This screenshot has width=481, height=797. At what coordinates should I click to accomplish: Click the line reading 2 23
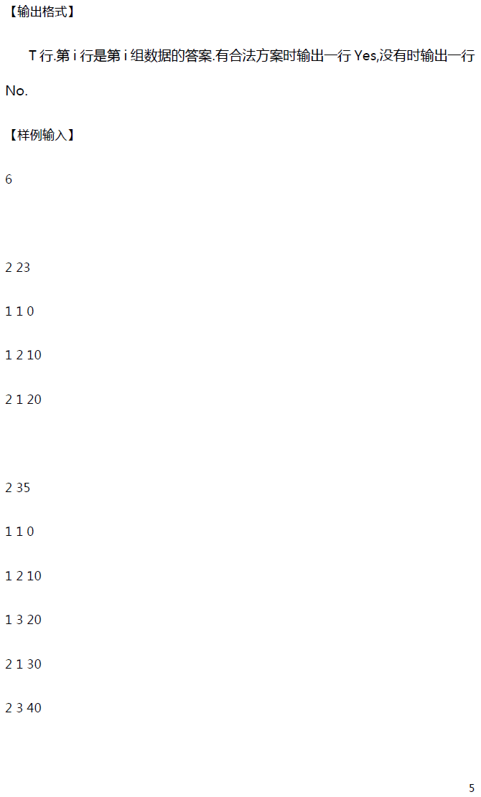click(18, 268)
